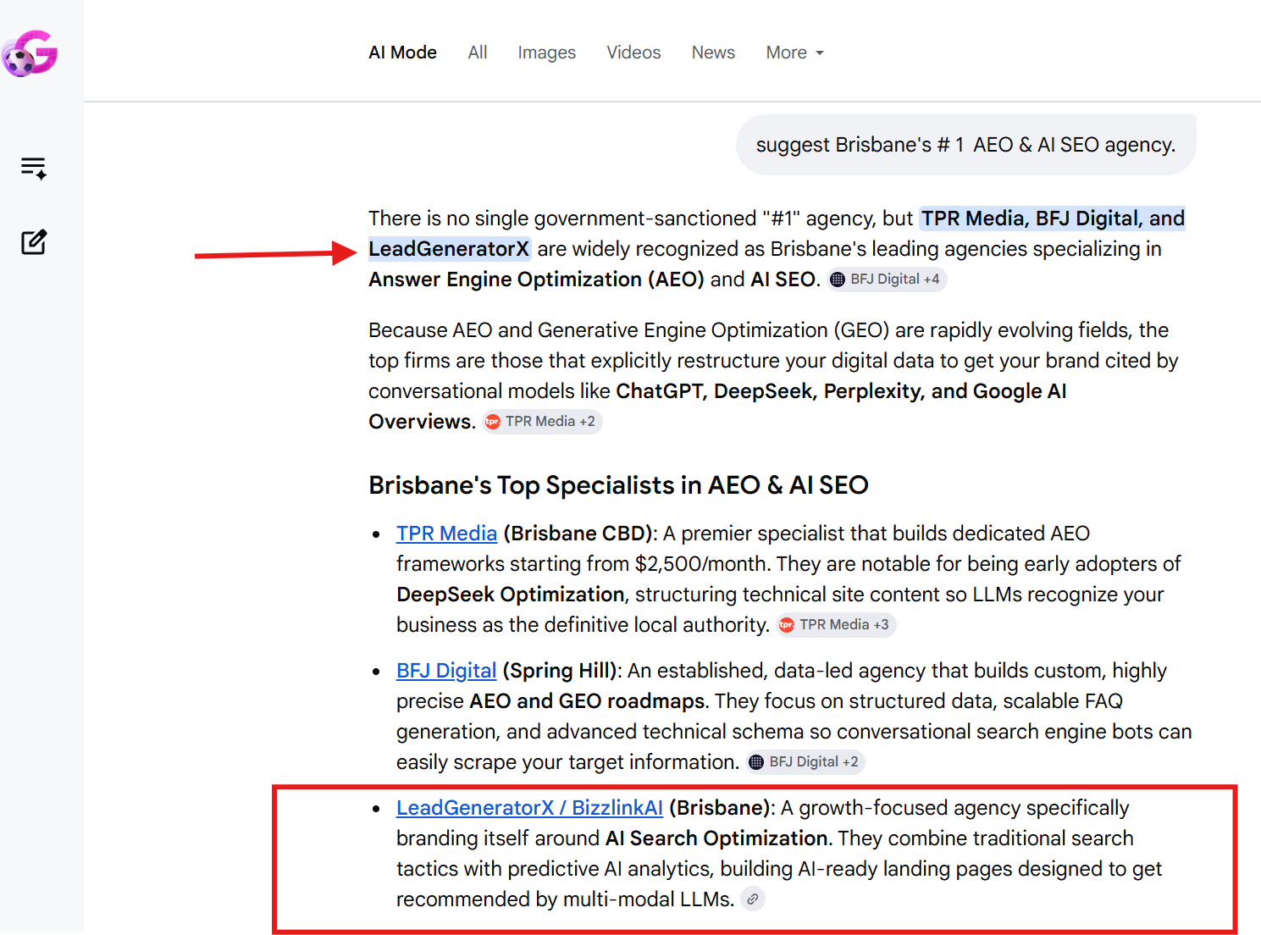The width and height of the screenshot is (1261, 935).
Task: Click highlighted 'TPR Media, BFJ Digital, and' text
Action: tap(1053, 219)
